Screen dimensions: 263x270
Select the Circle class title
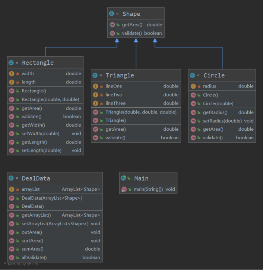pyautogui.click(x=214, y=76)
